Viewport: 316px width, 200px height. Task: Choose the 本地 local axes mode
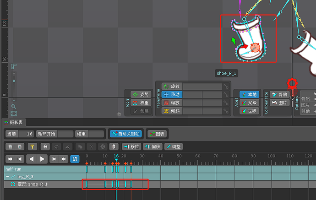[x=249, y=94]
